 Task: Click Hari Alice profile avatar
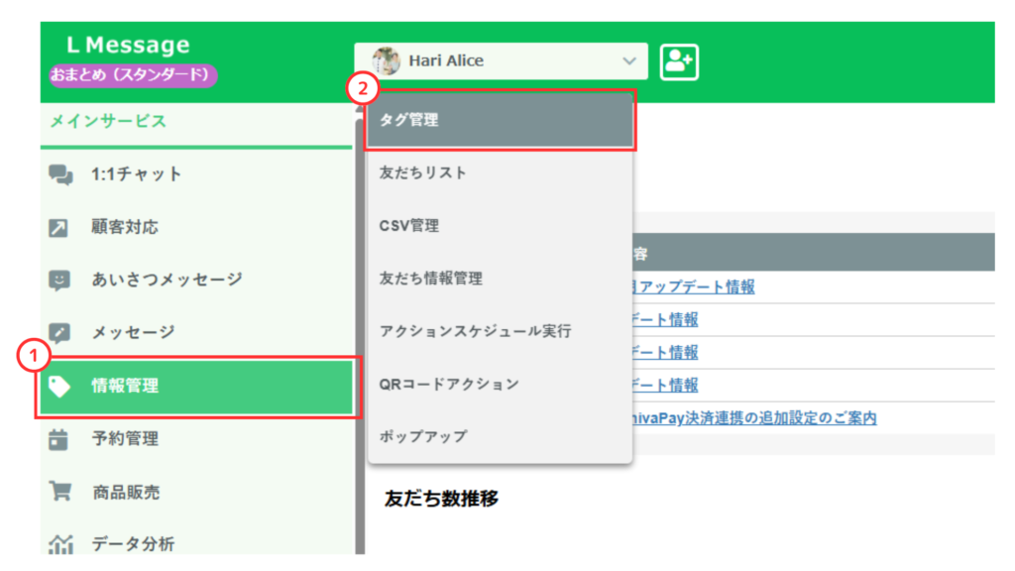tap(387, 61)
